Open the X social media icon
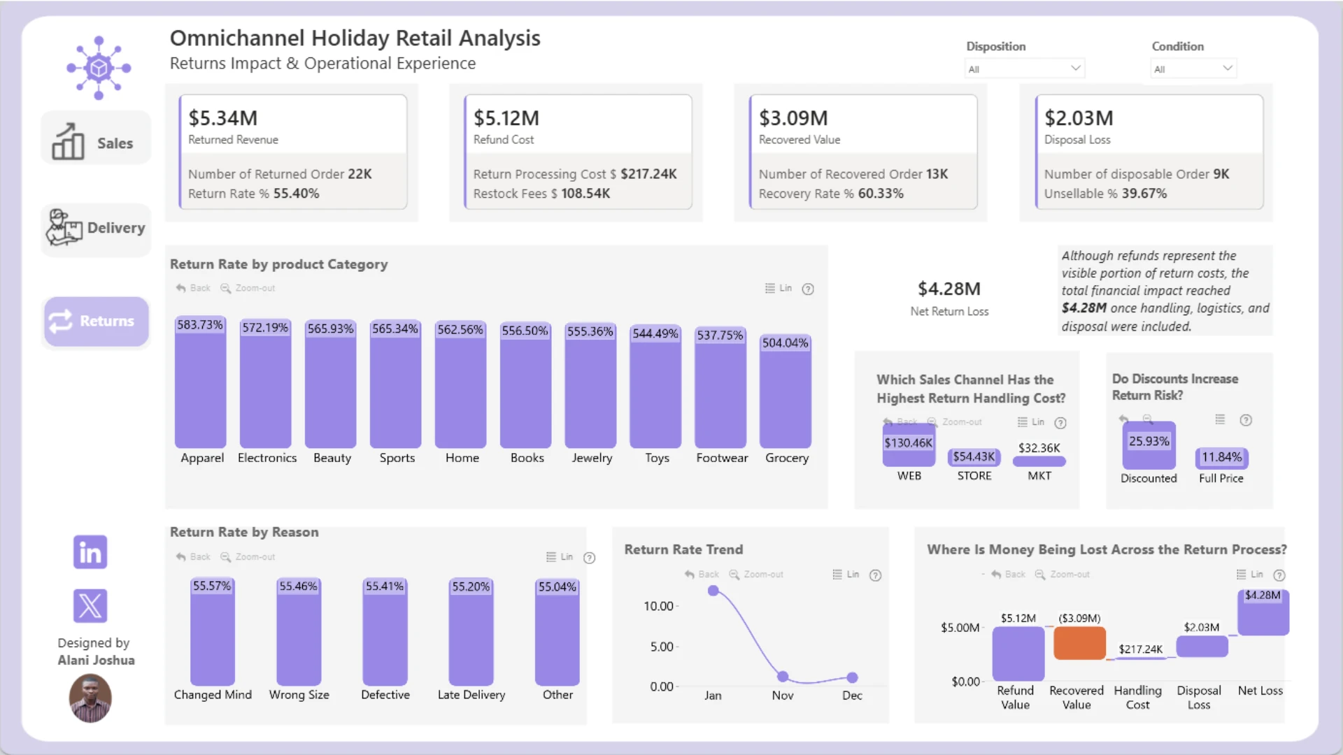This screenshot has width=1343, height=755. (x=90, y=605)
